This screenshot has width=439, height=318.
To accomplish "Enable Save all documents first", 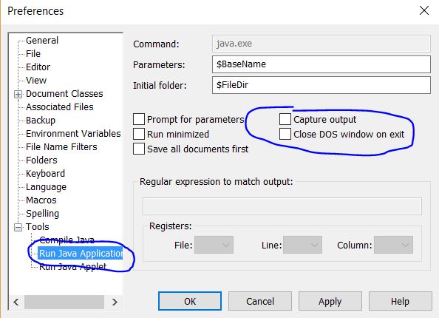I will (x=139, y=149).
